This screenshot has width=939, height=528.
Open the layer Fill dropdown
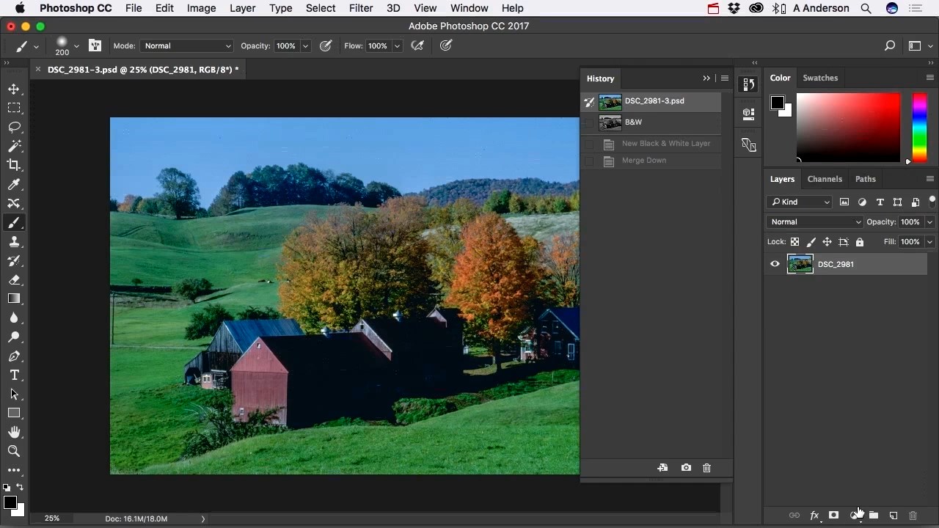click(929, 241)
